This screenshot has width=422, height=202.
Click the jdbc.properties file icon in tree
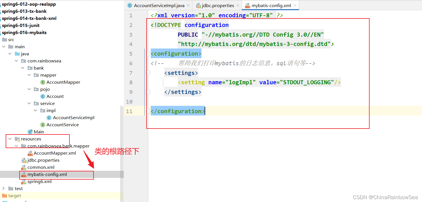[x=24, y=160]
